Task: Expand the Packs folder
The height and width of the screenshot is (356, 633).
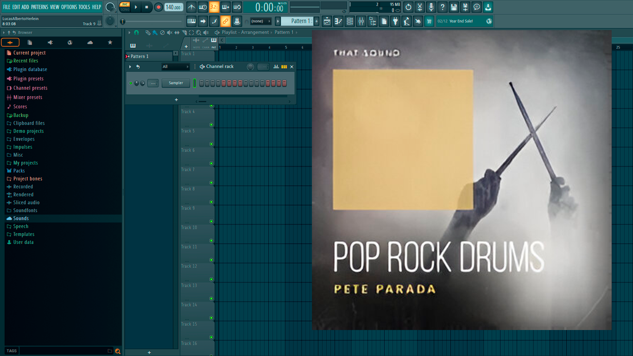Action: tap(19, 171)
